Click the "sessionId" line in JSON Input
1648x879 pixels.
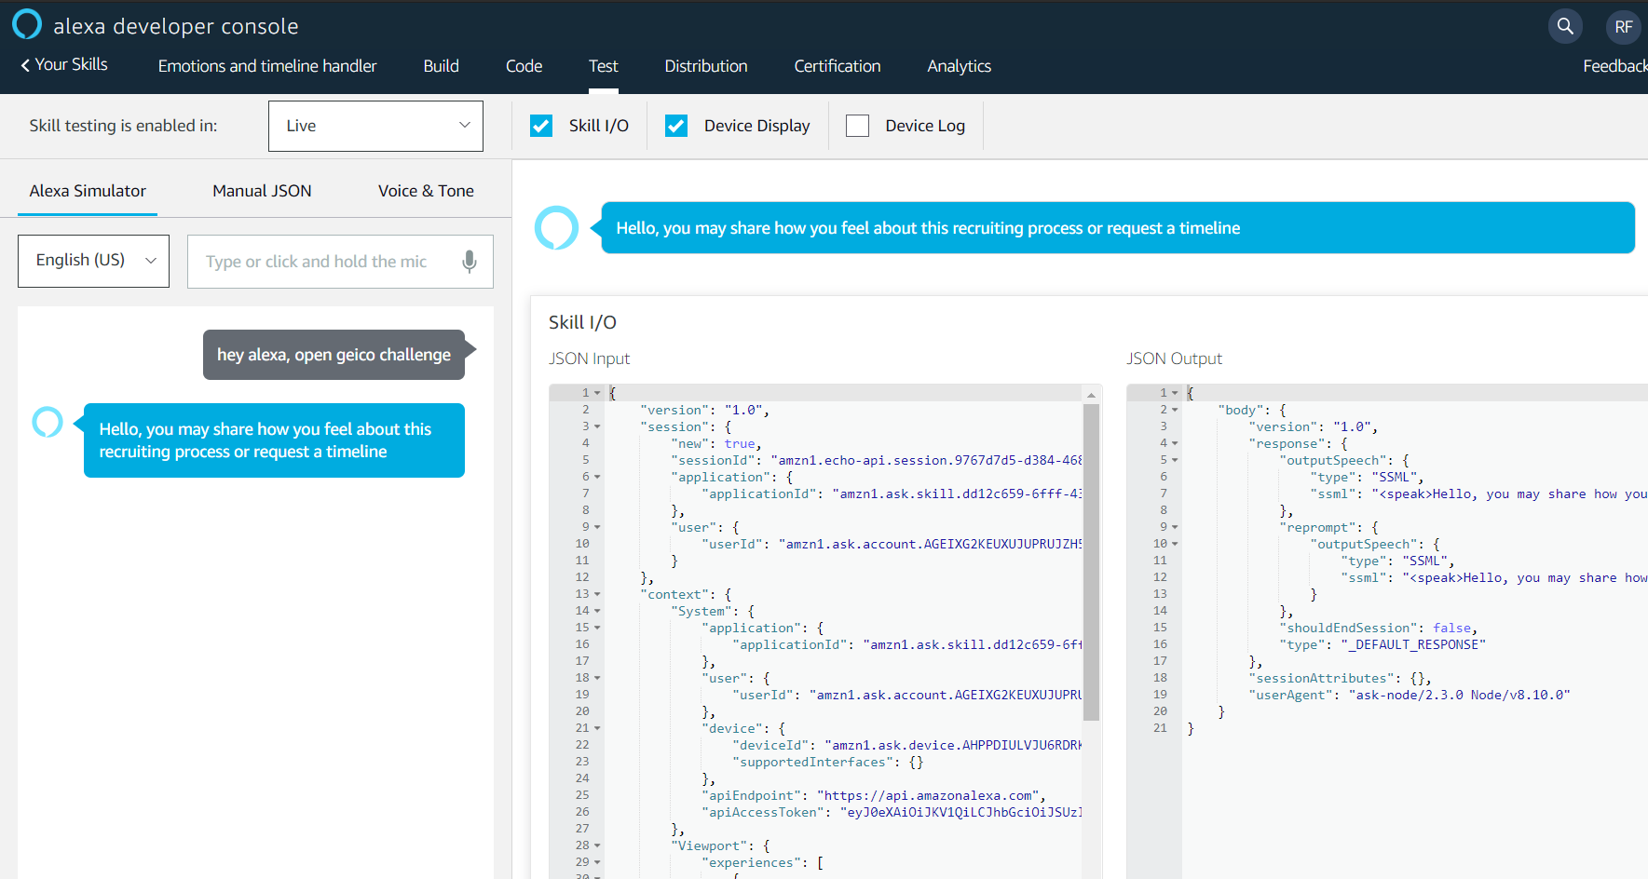coord(876,461)
